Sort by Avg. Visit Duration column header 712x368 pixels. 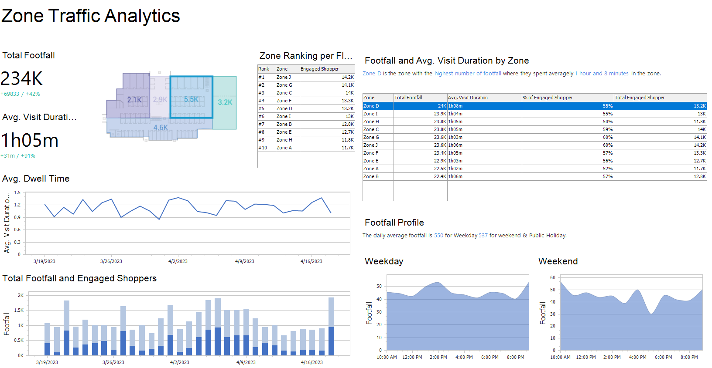click(484, 98)
